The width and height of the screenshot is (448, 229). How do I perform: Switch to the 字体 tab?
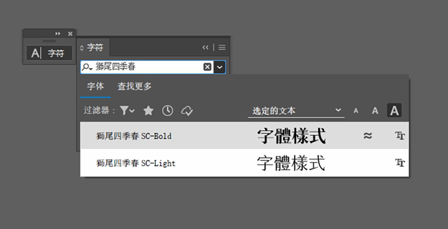click(x=95, y=86)
